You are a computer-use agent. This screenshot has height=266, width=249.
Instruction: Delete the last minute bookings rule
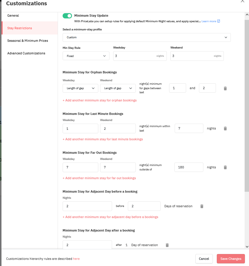[225, 128]
